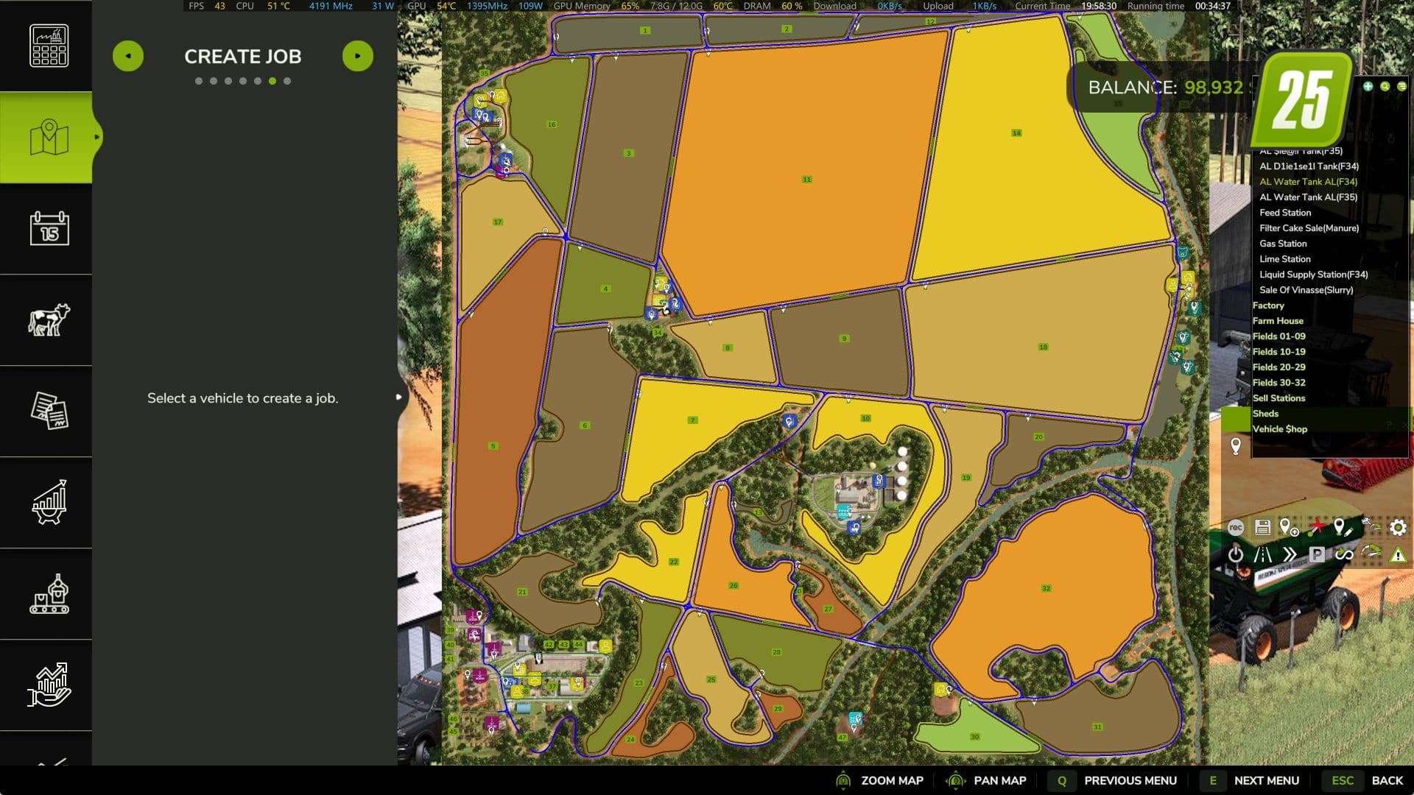This screenshot has height=795, width=1414.
Task: Expand the Vehicle $hop category
Action: click(x=1280, y=429)
